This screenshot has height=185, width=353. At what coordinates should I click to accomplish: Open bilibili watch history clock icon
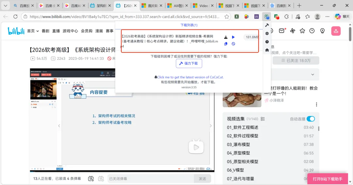pos(312,31)
